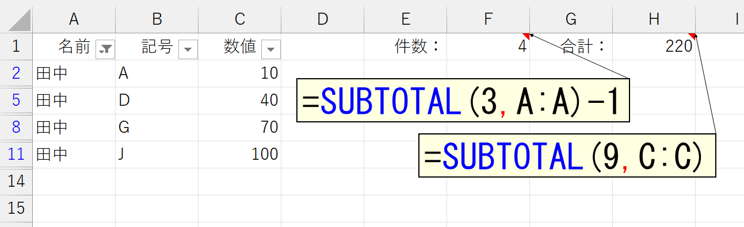Select row 14 header
The image size is (744, 227).
click(x=16, y=181)
